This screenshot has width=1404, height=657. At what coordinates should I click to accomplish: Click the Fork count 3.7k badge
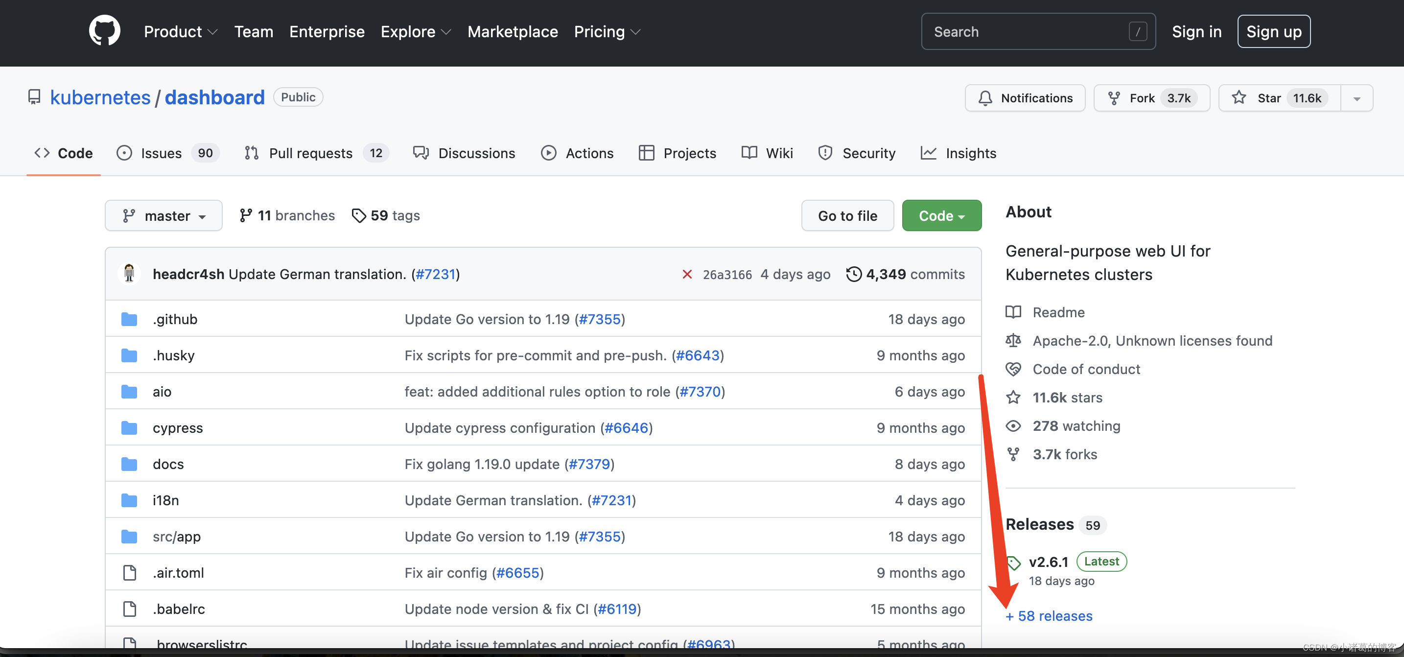coord(1178,98)
